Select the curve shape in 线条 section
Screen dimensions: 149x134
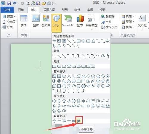[x=98, y=56]
